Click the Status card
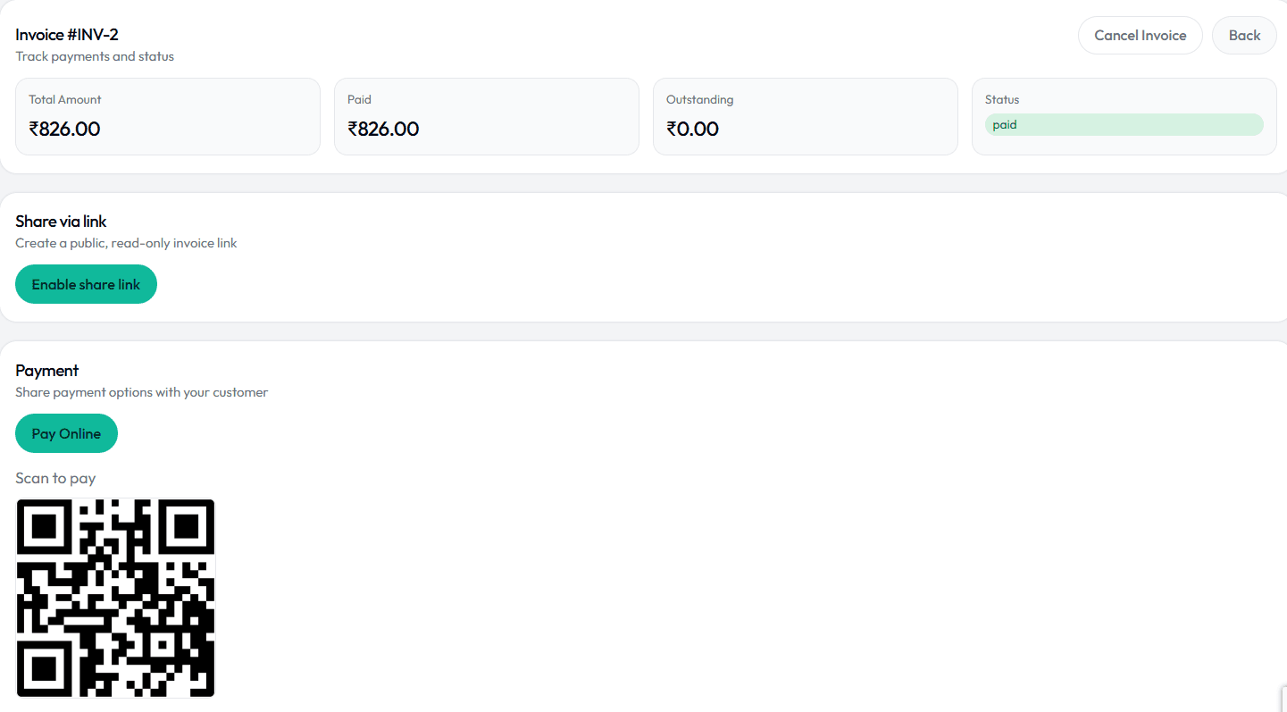The height and width of the screenshot is (712, 1287). (1124, 116)
